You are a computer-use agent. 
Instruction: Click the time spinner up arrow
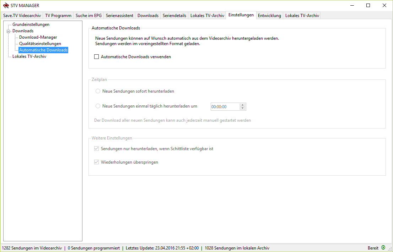pos(242,105)
